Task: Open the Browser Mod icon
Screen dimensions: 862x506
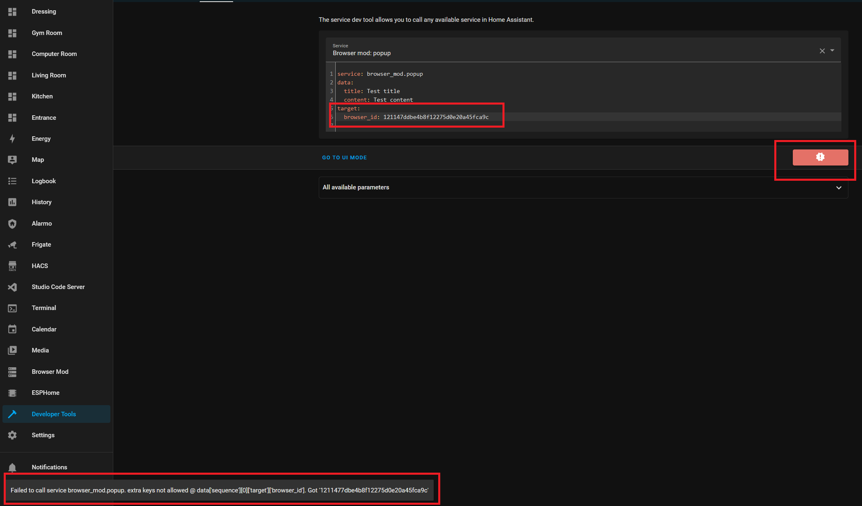Action: (12, 371)
